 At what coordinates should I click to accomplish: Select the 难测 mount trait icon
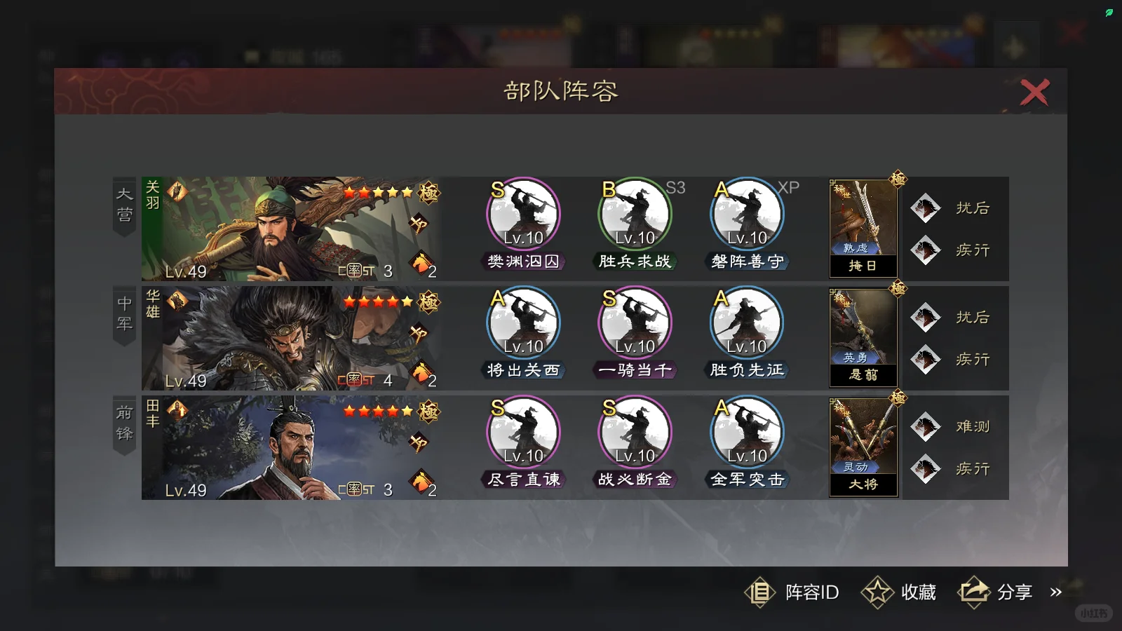926,426
